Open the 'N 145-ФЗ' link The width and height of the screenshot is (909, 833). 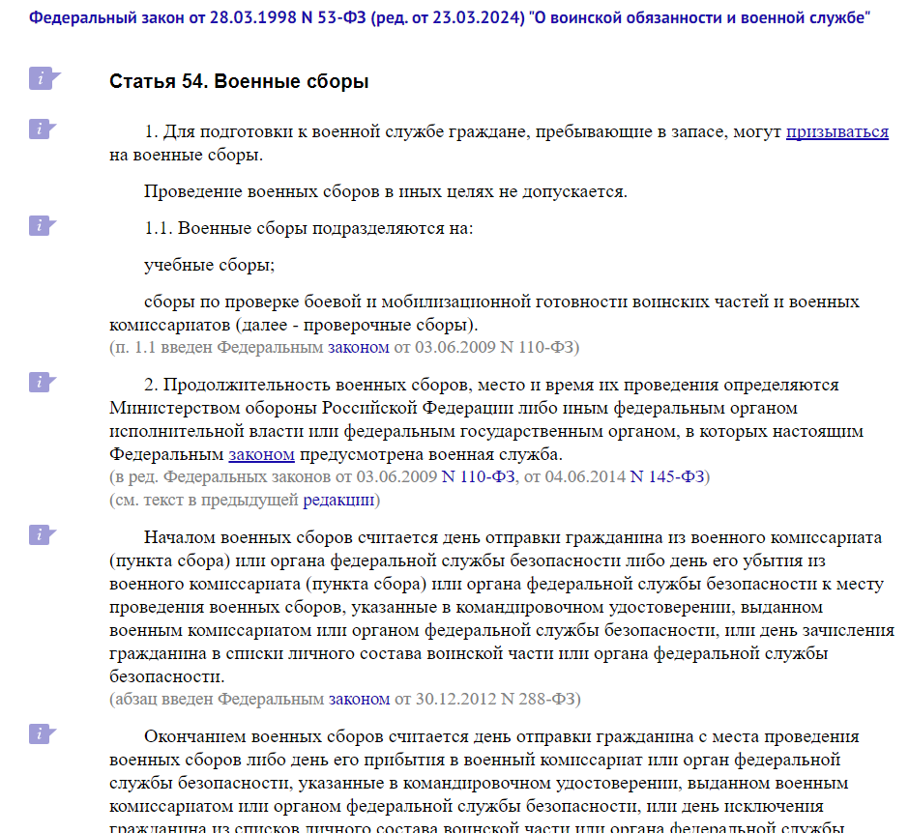[x=666, y=476]
